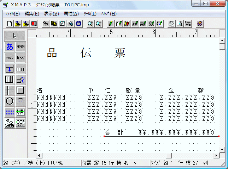
Task: Open the 表示(V) menu
Action: pyautogui.click(x=52, y=14)
